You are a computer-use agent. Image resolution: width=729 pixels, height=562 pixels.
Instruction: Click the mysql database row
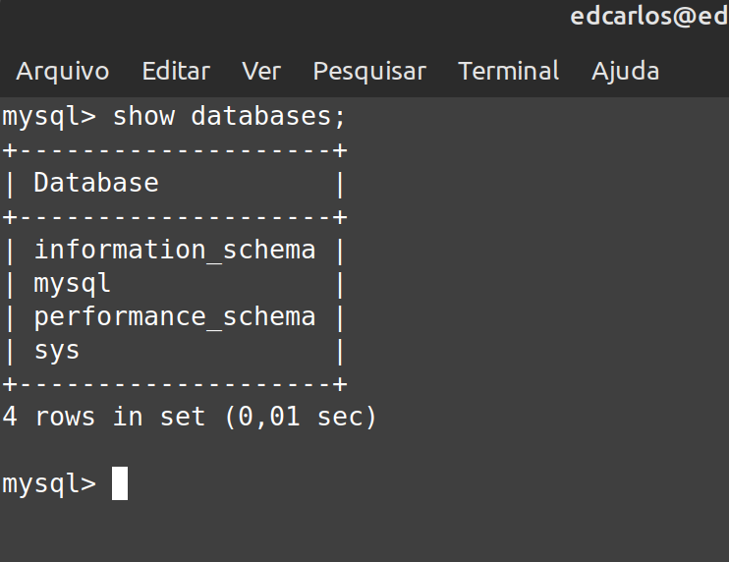tap(73, 284)
